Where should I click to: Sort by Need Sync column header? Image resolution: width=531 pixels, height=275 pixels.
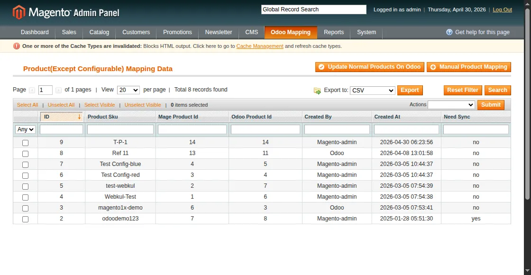457,117
